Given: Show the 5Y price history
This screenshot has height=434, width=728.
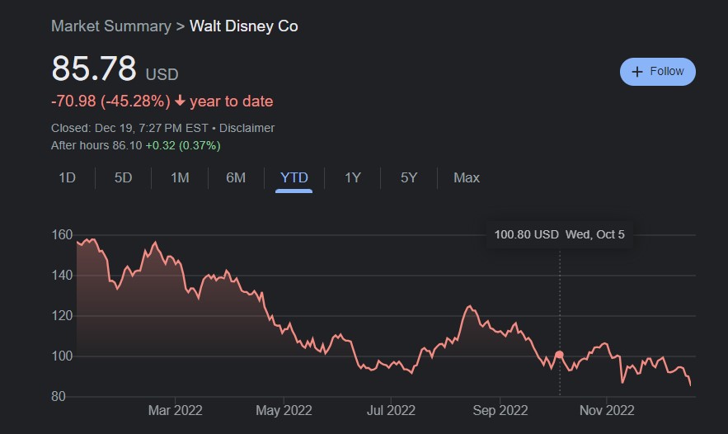Looking at the screenshot, I should click(409, 177).
